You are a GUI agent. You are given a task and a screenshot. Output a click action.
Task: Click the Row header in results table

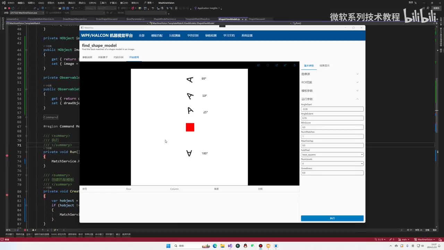[129, 189]
